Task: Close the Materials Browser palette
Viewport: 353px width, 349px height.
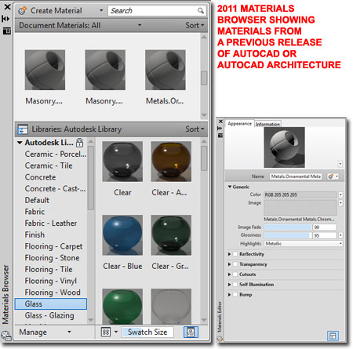Action: coord(7,6)
